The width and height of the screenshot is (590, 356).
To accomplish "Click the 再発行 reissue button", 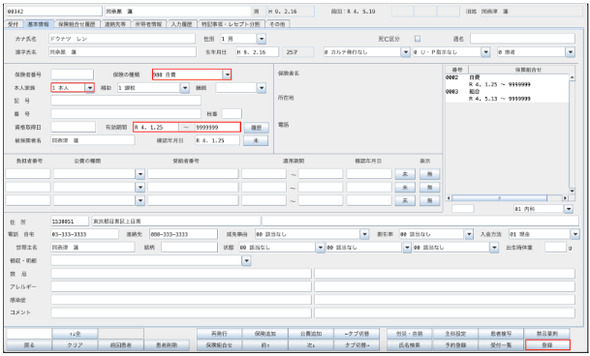I will click(219, 334).
